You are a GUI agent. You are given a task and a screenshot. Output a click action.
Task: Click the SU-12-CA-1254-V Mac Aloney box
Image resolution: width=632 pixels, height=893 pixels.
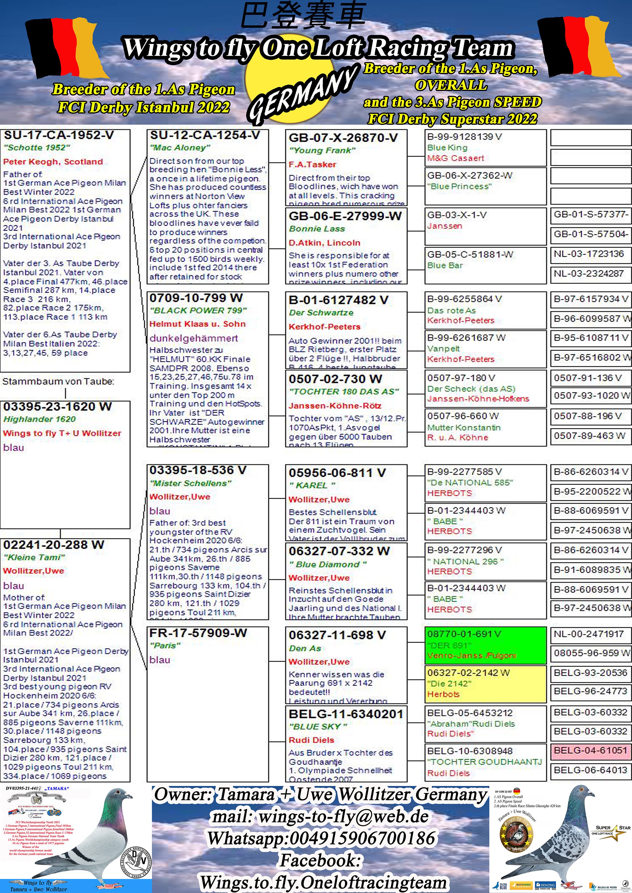coord(208,206)
